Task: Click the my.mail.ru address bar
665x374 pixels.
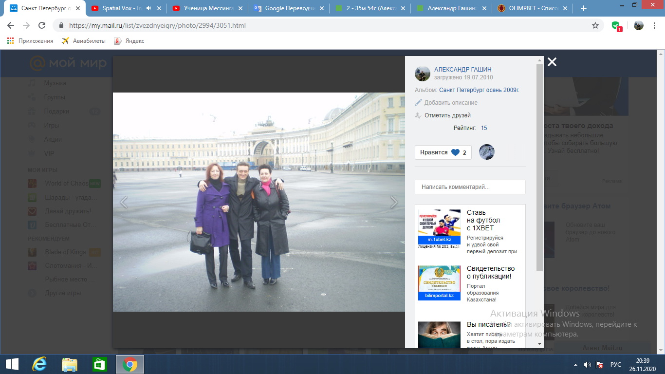Action: tap(329, 25)
